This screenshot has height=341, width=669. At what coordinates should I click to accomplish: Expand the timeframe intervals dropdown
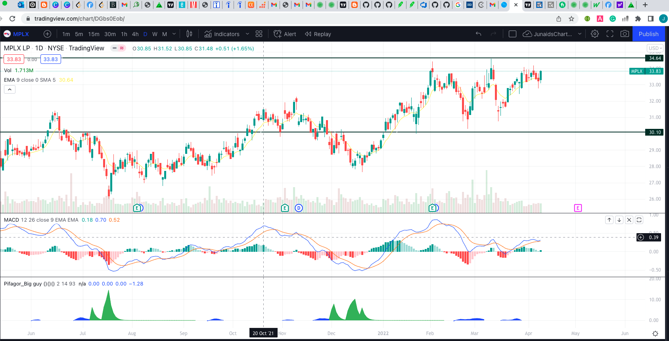174,34
